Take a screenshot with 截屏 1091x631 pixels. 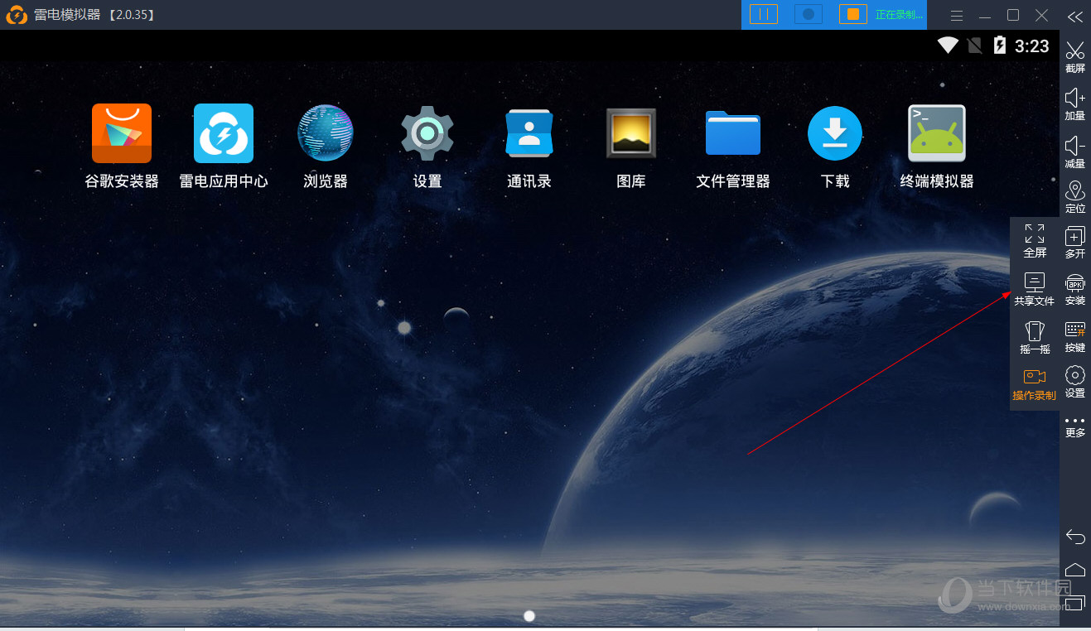[x=1075, y=56]
